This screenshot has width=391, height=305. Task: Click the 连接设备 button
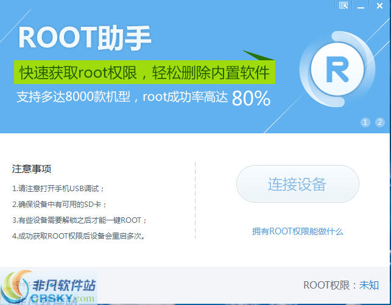297,184
